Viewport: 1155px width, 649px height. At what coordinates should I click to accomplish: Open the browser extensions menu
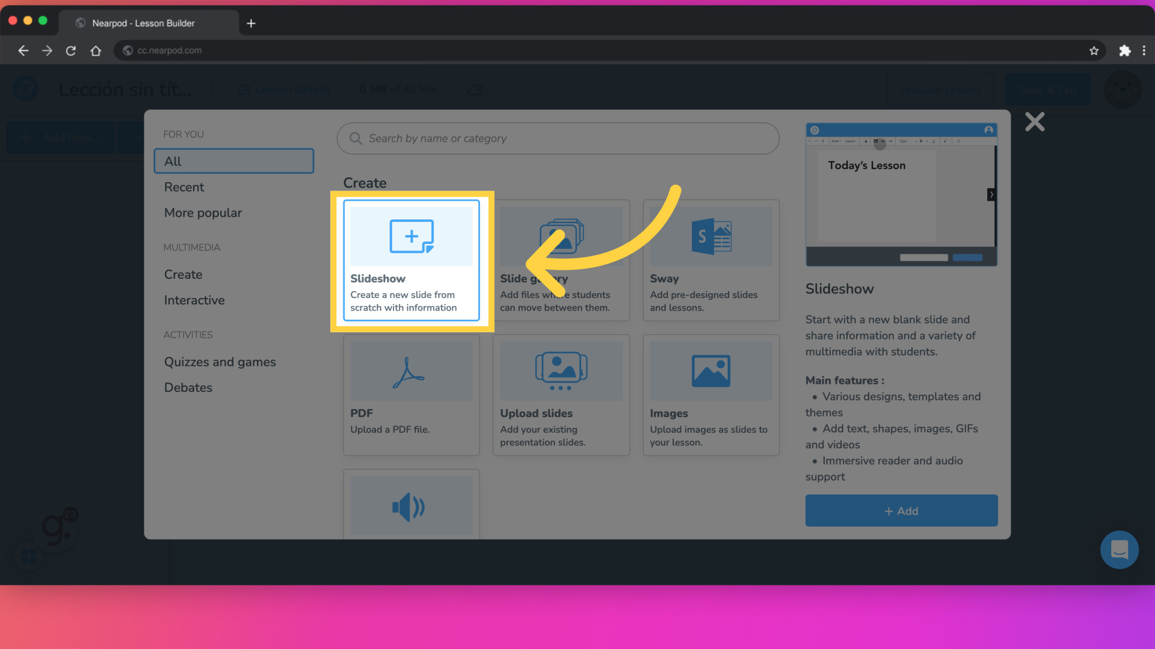(x=1124, y=50)
